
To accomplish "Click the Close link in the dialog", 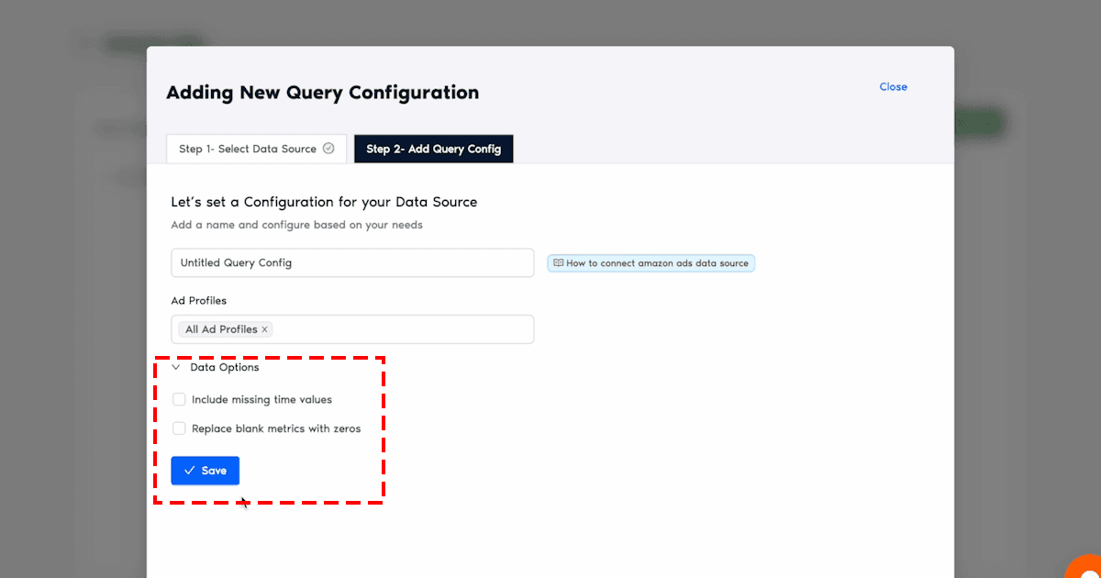I will point(893,87).
